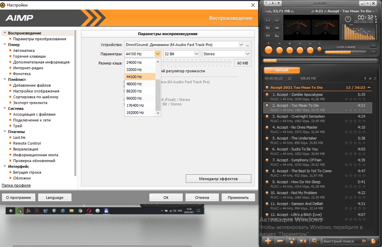Toggle the A-B repeat button
The width and height of the screenshot is (382, 247).
coord(268,21)
